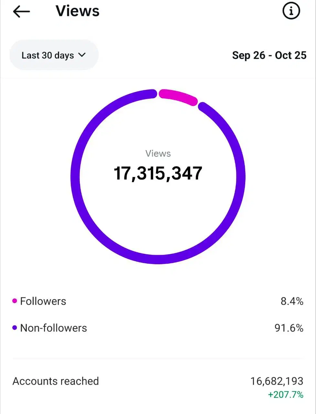Tap the purple dot beside Non-followers
This screenshot has height=414, width=316.
(15, 328)
